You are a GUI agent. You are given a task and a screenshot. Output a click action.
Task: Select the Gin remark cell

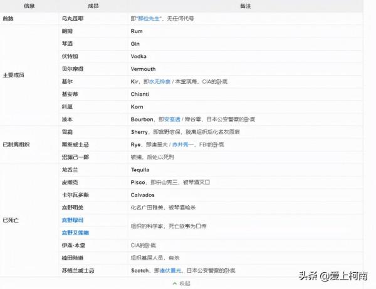pos(245,44)
